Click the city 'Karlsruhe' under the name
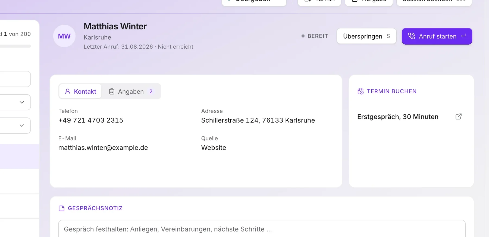489x237 pixels. 97,38
